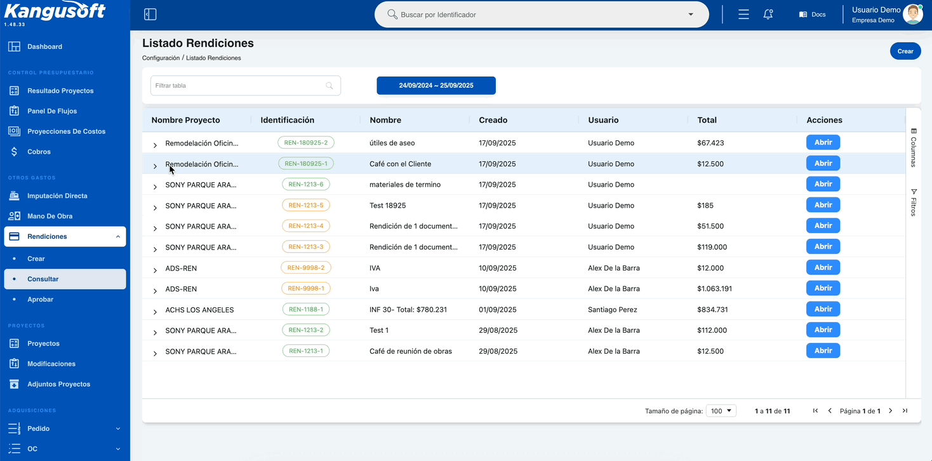Click the Dashboard icon in sidebar
Viewport: 932px width, 461px height.
[14, 46]
